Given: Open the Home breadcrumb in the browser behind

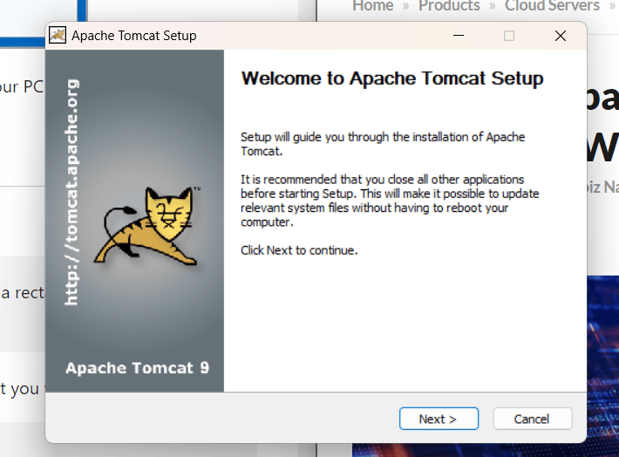Looking at the screenshot, I should (x=372, y=6).
